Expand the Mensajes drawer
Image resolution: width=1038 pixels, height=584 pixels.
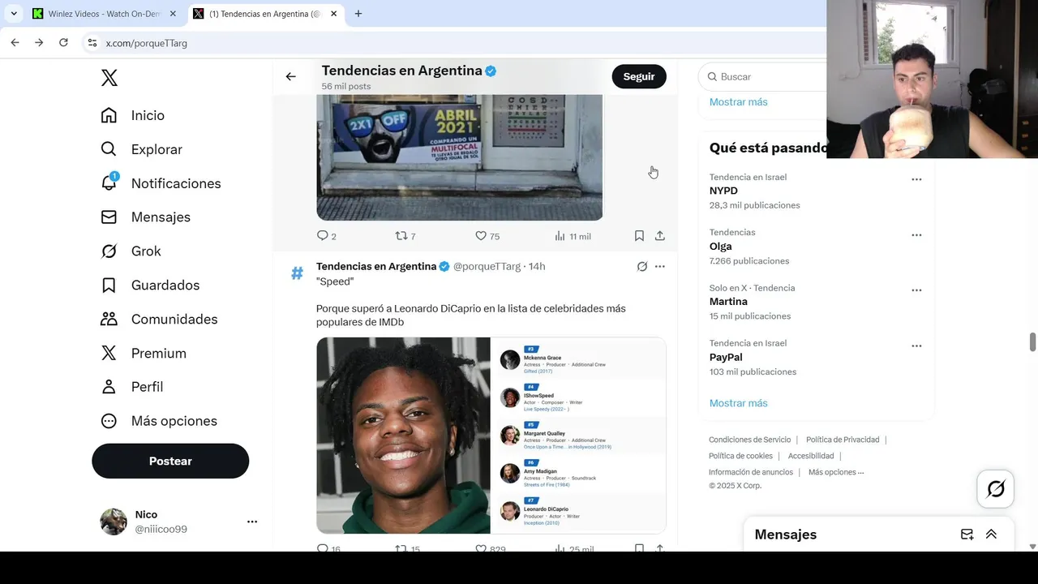point(991,535)
